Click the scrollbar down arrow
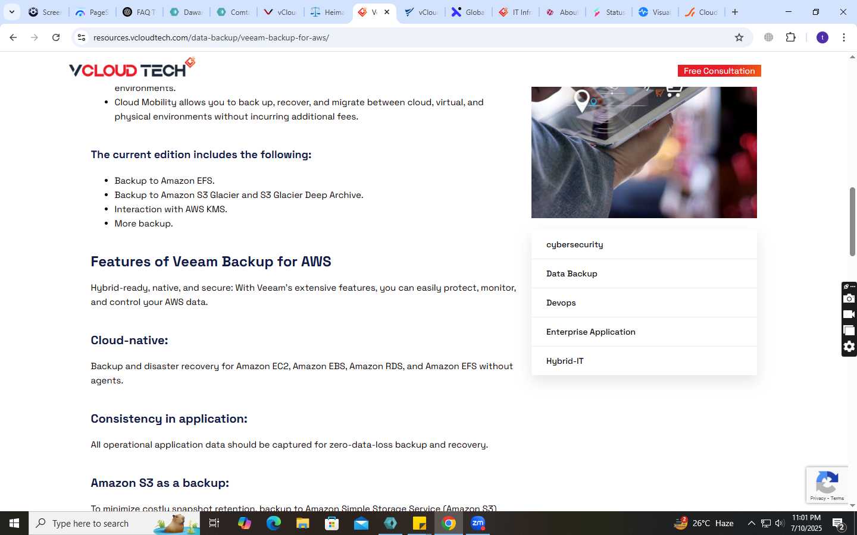 coord(852,505)
